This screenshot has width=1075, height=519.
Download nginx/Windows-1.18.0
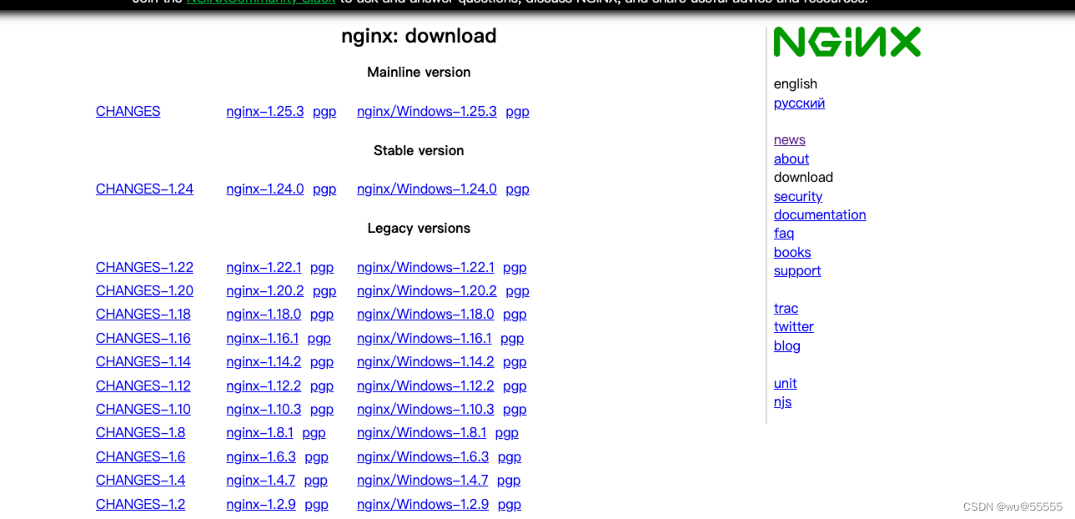point(425,314)
